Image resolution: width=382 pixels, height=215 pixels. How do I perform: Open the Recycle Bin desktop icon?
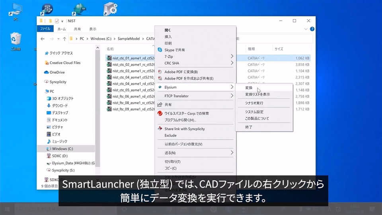[x=16, y=41]
